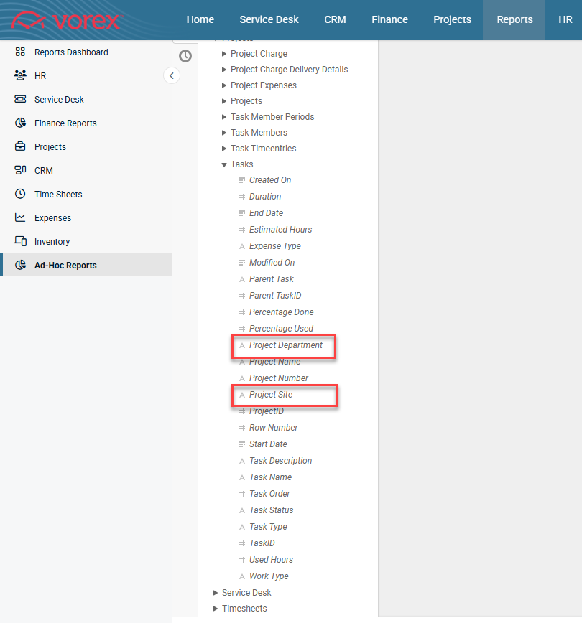This screenshot has width=582, height=623.
Task: Select the Project Site field
Action: click(271, 395)
